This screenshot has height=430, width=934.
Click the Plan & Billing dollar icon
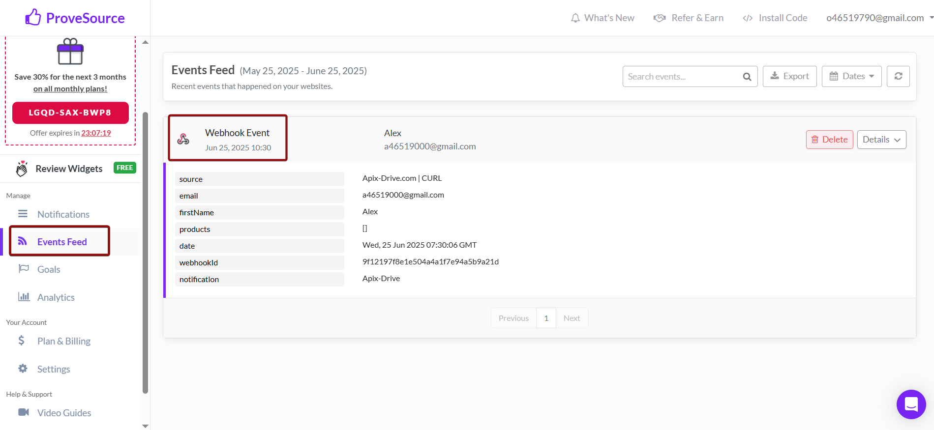tap(21, 340)
